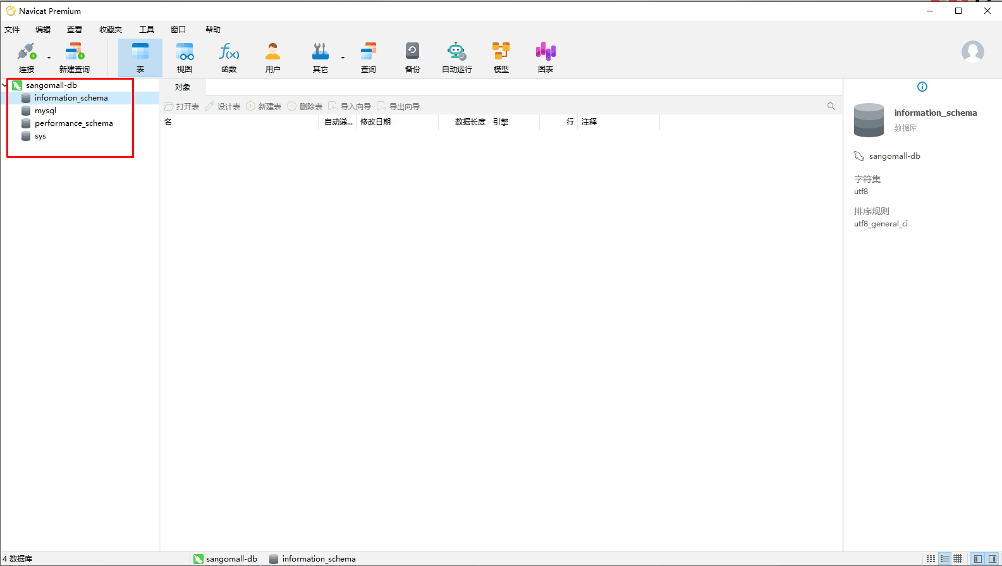This screenshot has height=566, width=1002.
Task: Sort by the 自动递... column header
Action: tap(338, 122)
